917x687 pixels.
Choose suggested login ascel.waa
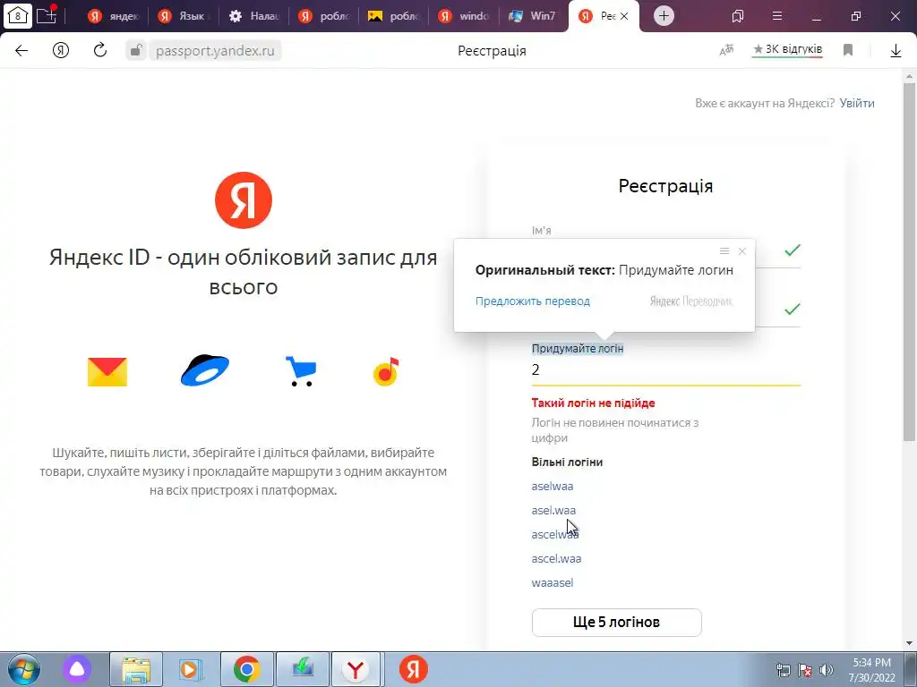pyautogui.click(x=556, y=558)
